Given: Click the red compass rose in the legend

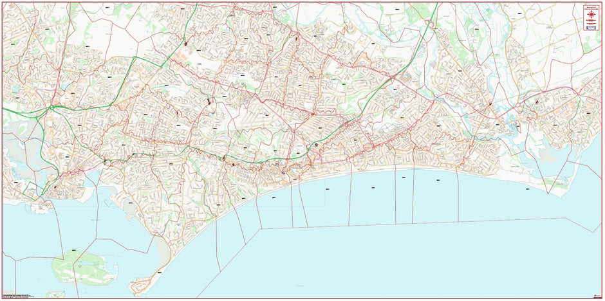Looking at the screenshot, I should point(591,14).
